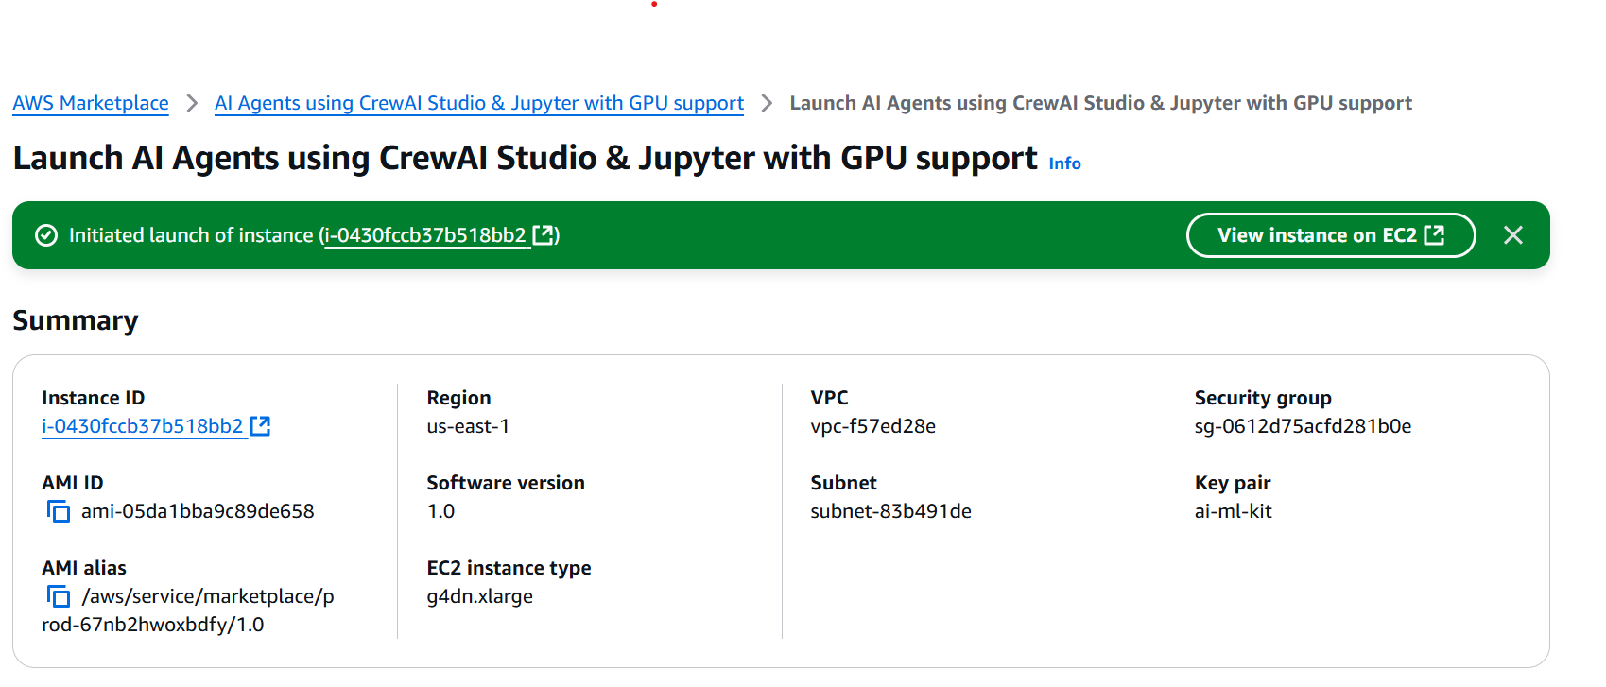Copy the AMI alias path
The height and width of the screenshot is (687, 1606).
tap(59, 597)
